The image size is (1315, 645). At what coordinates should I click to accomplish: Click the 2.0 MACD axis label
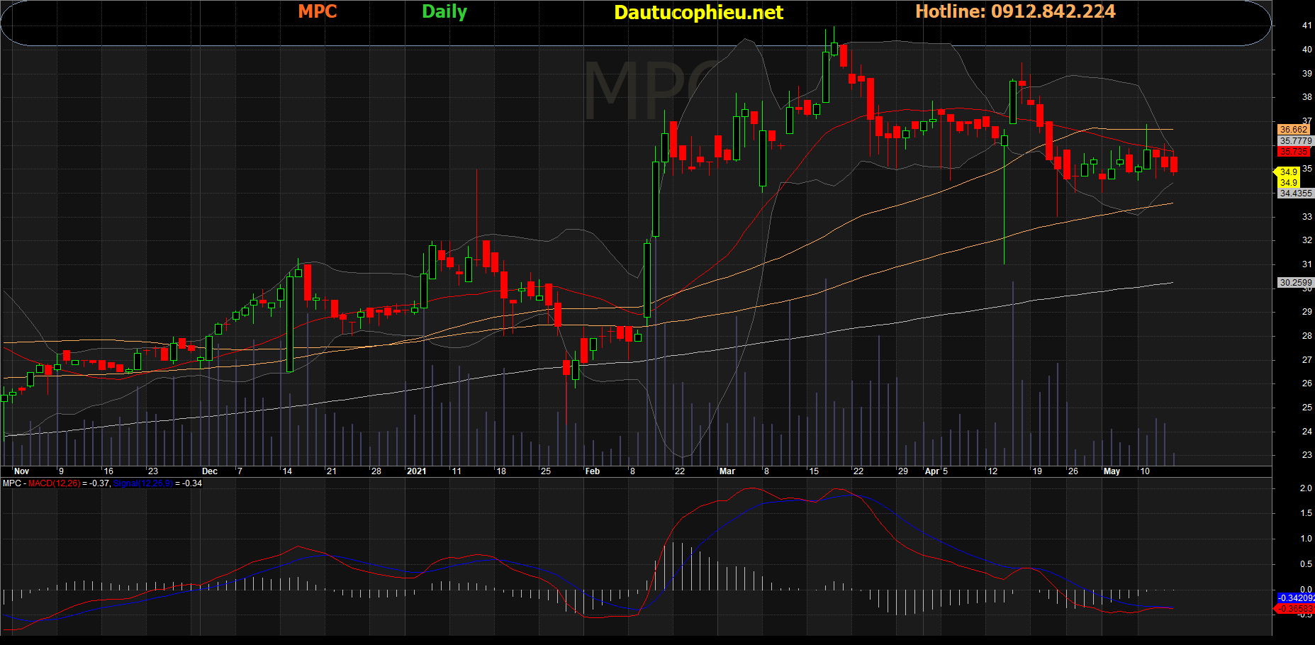click(x=1306, y=488)
